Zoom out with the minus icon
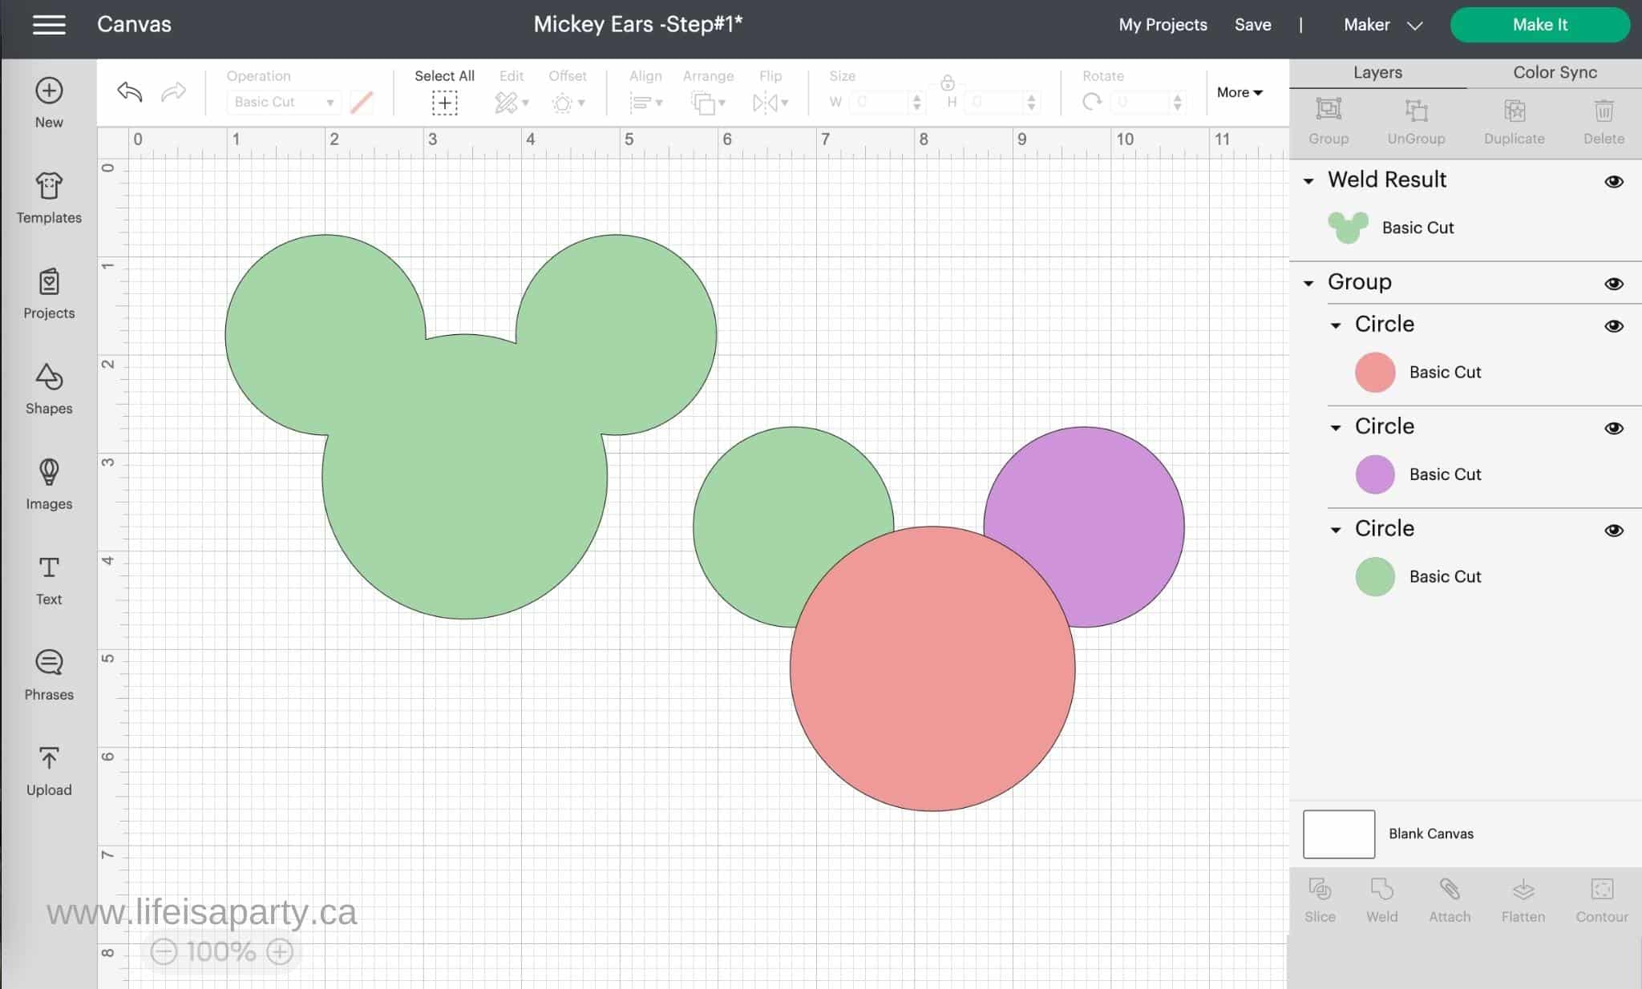This screenshot has height=989, width=1642. (x=164, y=952)
